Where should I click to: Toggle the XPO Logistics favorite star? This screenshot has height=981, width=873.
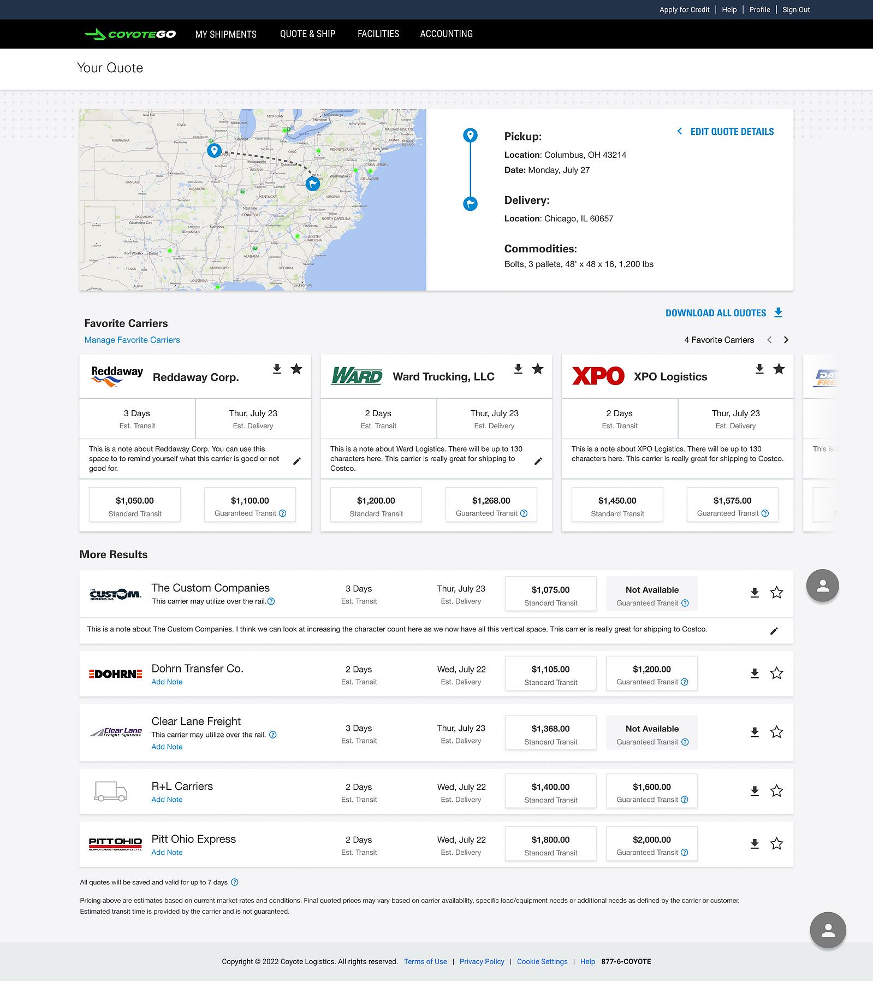click(x=779, y=369)
